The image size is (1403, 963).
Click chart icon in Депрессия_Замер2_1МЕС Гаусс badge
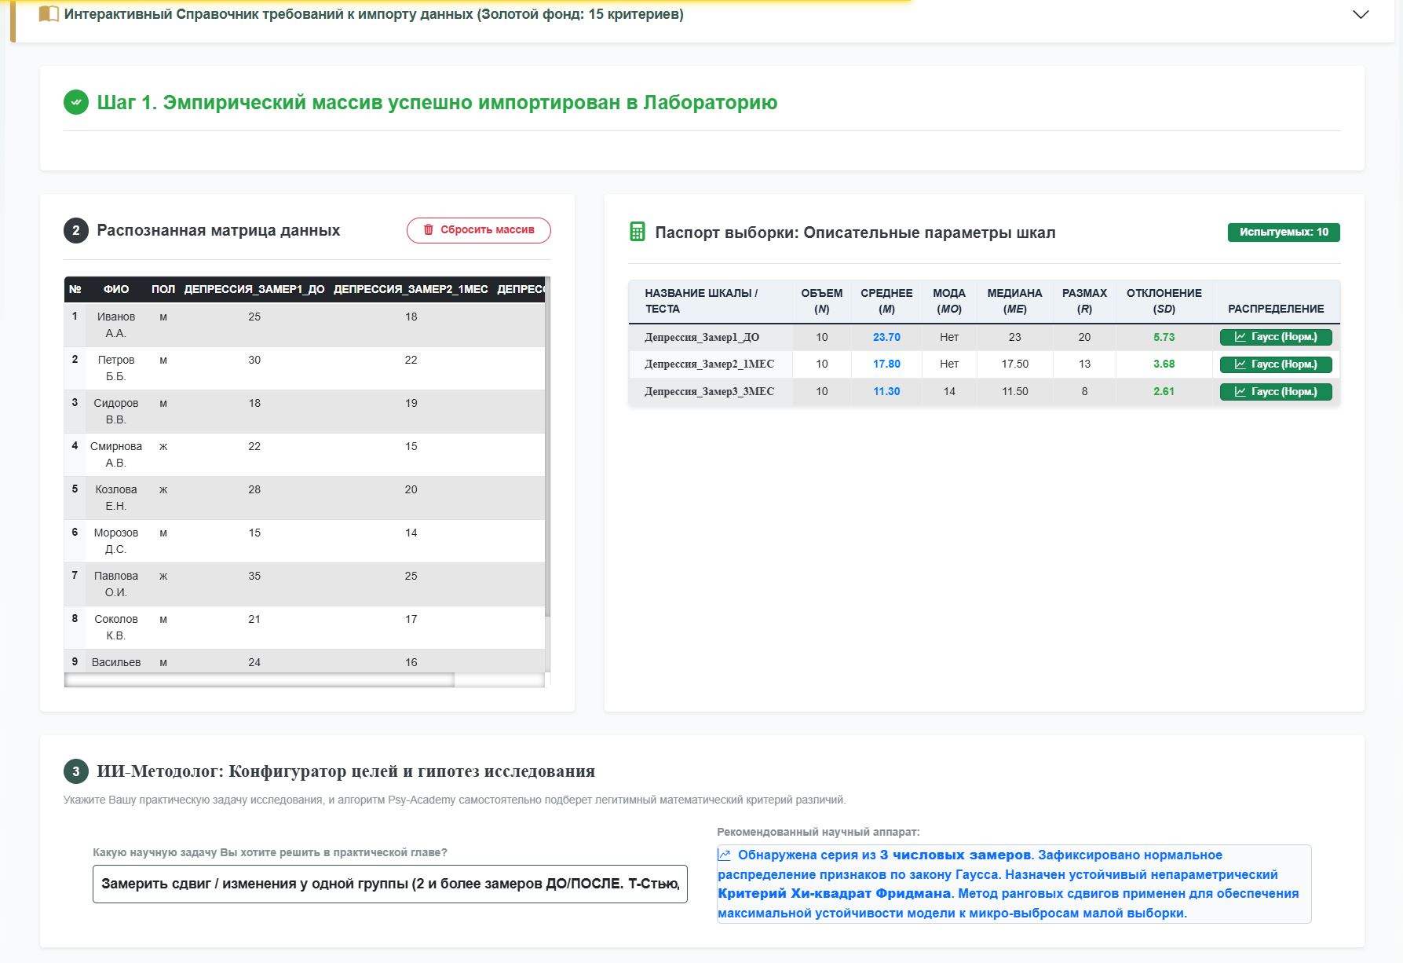pos(1240,364)
